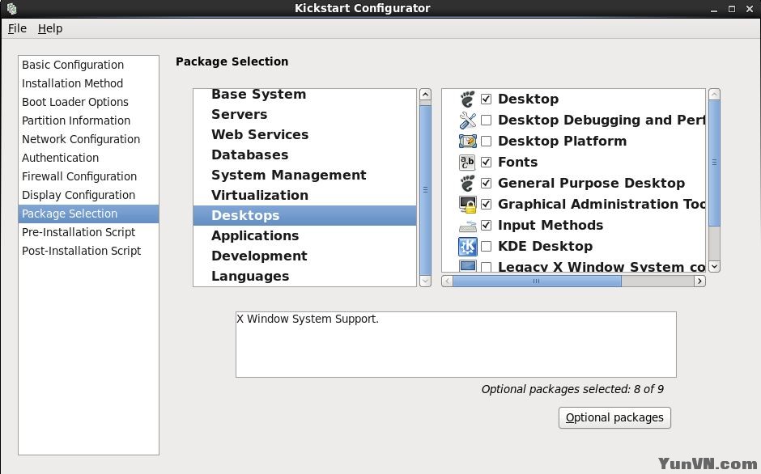The height and width of the screenshot is (474, 761).
Task: Click the Graphical Administration Tools icon
Action: (468, 205)
